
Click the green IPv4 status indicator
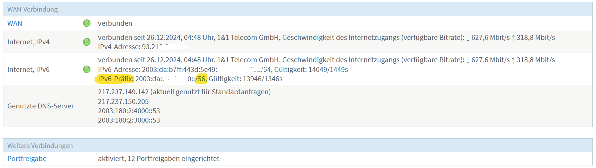coord(87,42)
